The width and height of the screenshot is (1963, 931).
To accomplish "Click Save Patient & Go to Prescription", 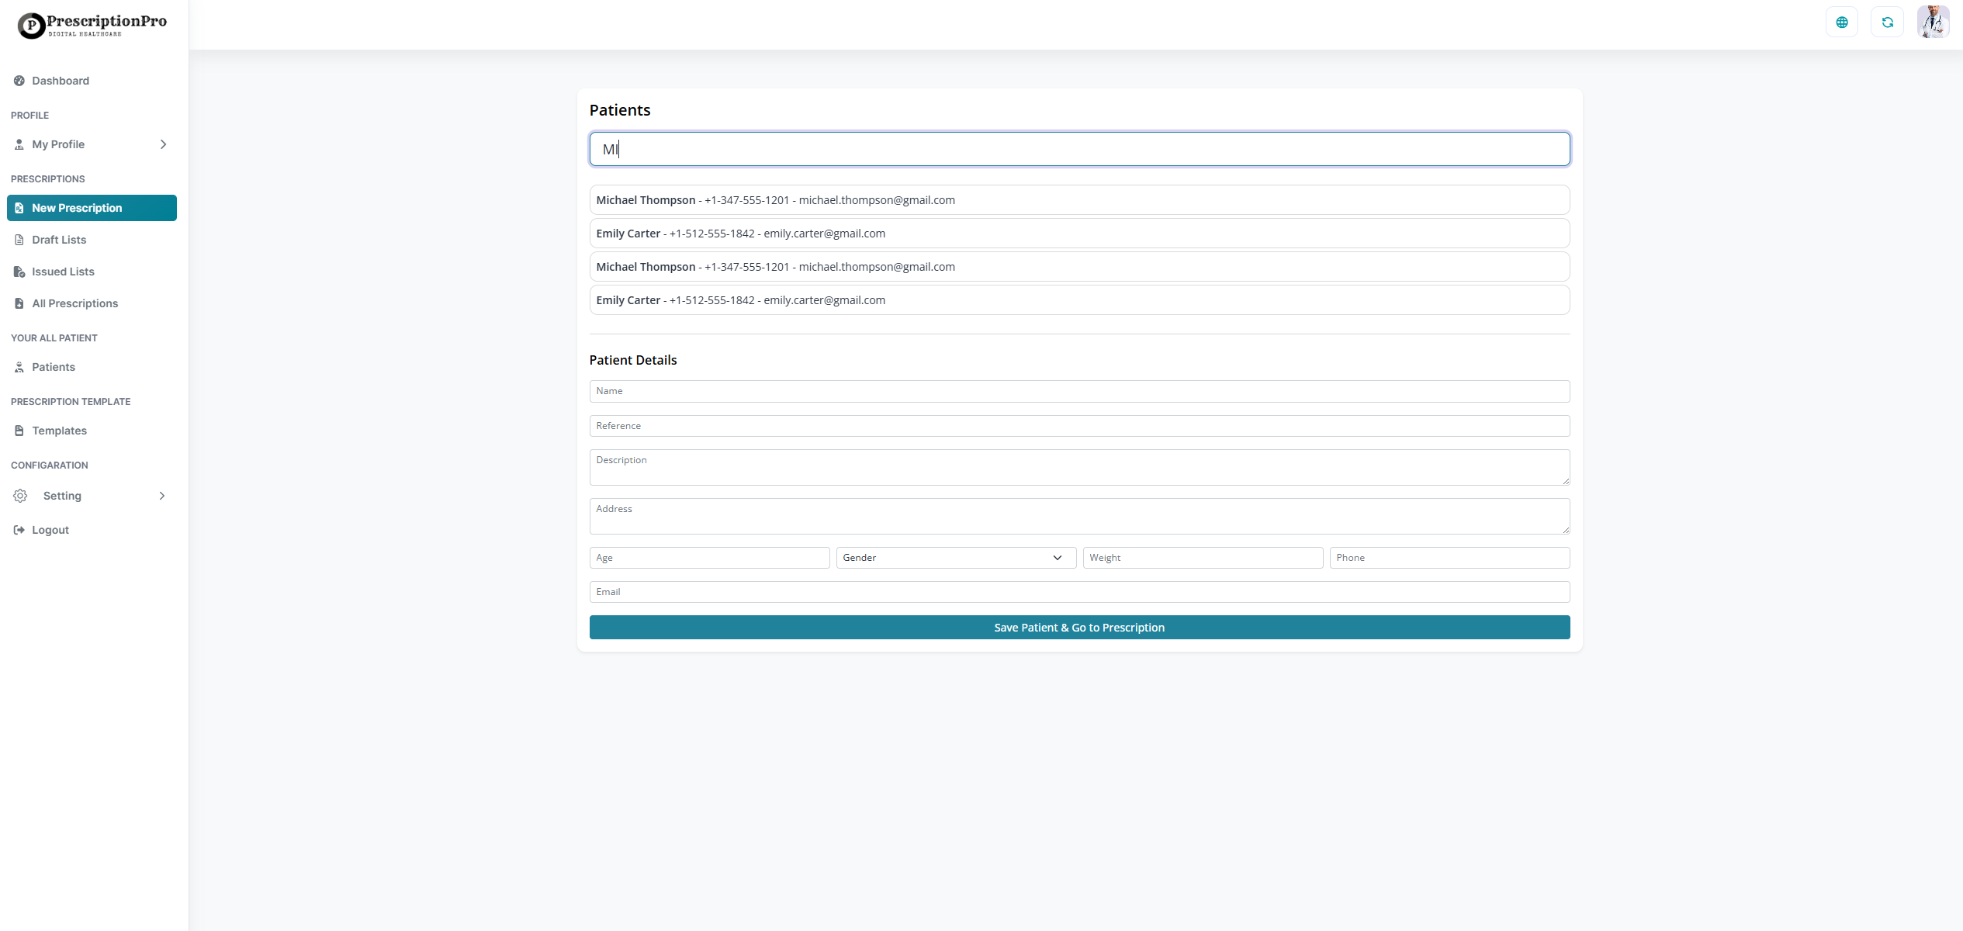I will [1078, 627].
